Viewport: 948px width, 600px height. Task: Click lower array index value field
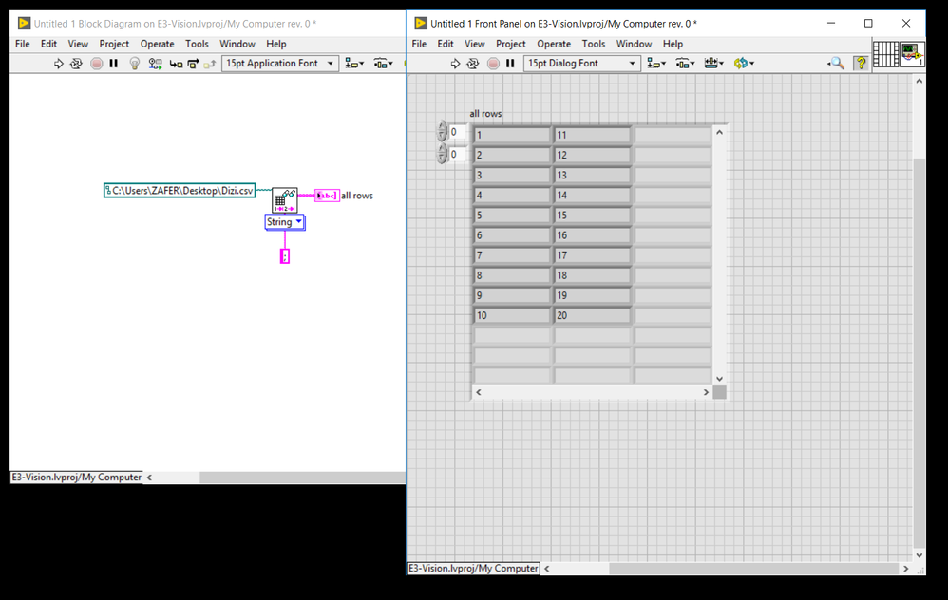point(458,154)
